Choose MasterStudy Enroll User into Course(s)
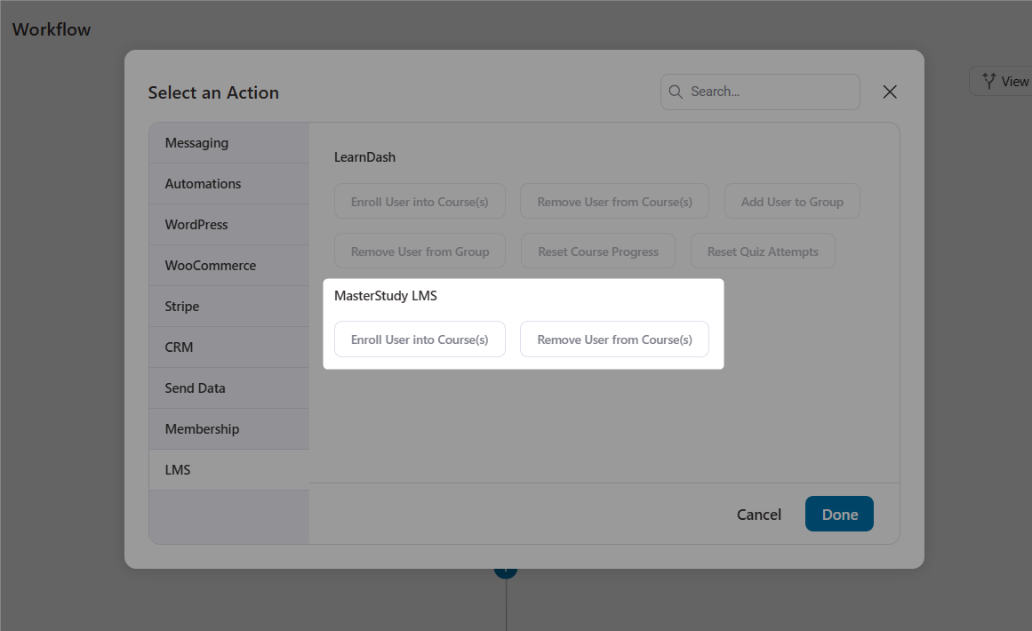This screenshot has height=631, width=1032. point(420,339)
